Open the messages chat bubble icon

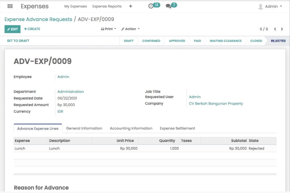point(168,6)
